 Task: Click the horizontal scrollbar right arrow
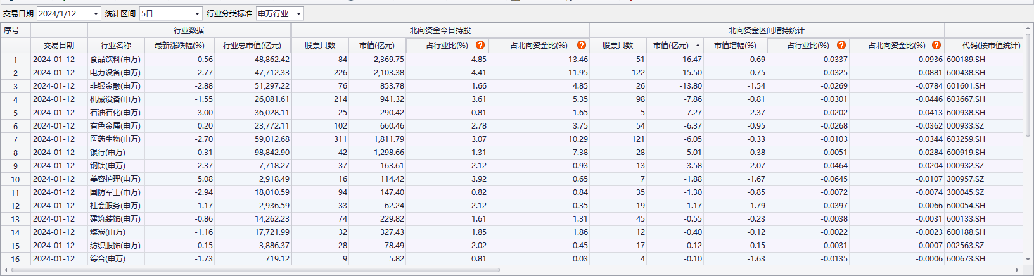pyautogui.click(x=1018, y=270)
